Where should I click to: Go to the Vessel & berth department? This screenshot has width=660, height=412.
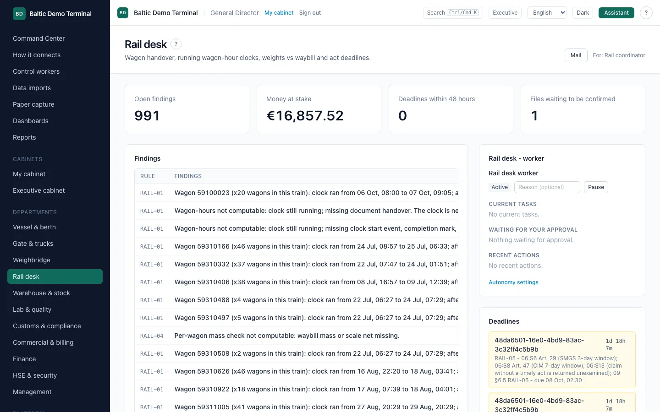coord(55,227)
